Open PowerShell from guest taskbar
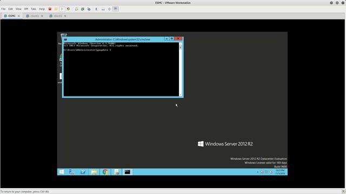Screen dimensions: 346x194 (x=83, y=172)
